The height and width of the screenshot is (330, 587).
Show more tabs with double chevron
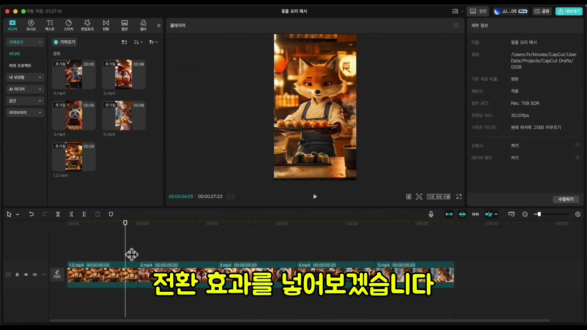[159, 25]
